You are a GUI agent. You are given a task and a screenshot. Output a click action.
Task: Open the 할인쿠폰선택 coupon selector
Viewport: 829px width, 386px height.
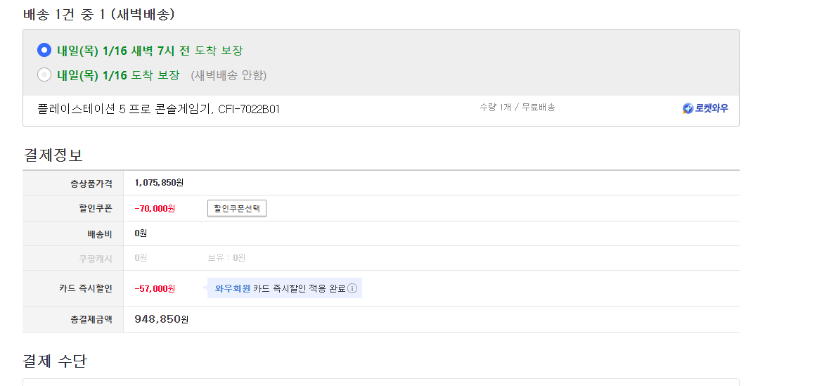tap(237, 209)
